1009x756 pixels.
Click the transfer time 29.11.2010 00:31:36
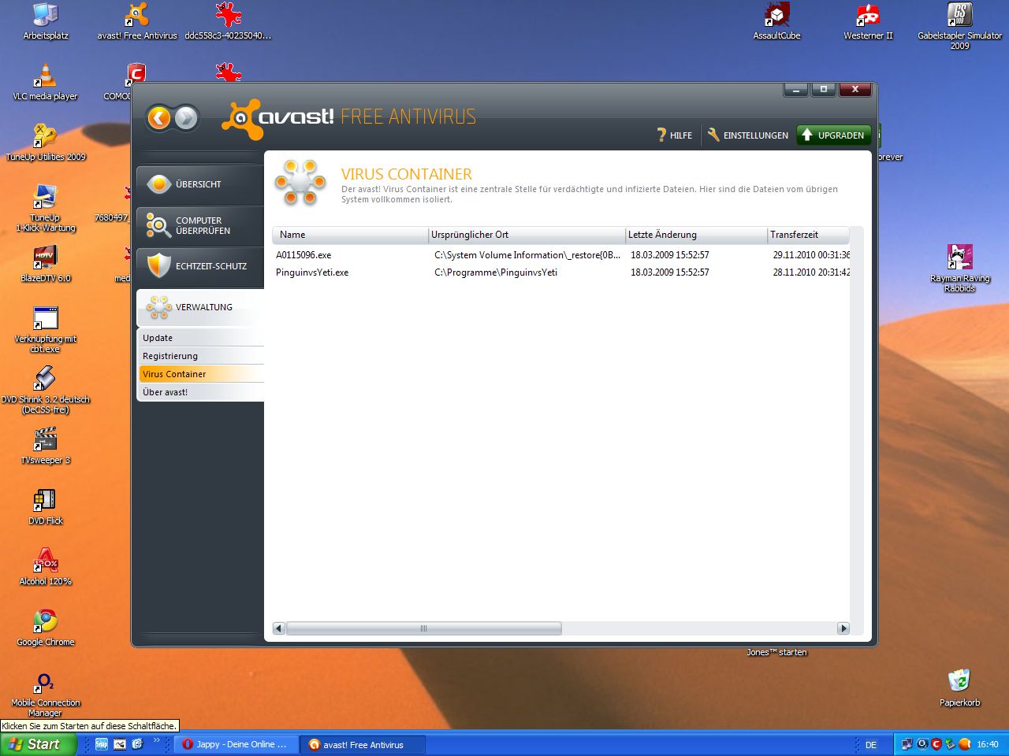(811, 255)
